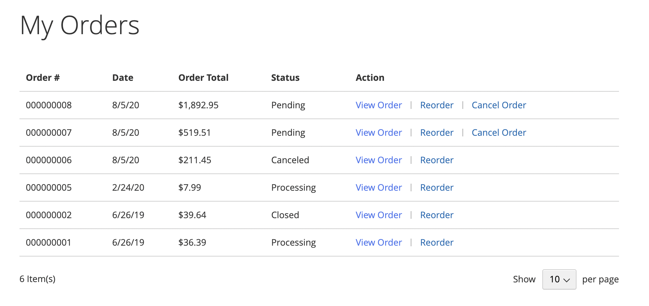649x306 pixels.
Task: Click the 2/24/20 date cell
Action: pos(128,187)
